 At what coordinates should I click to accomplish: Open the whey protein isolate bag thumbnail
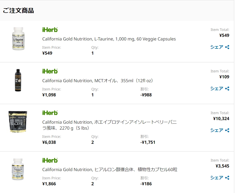[18, 122]
